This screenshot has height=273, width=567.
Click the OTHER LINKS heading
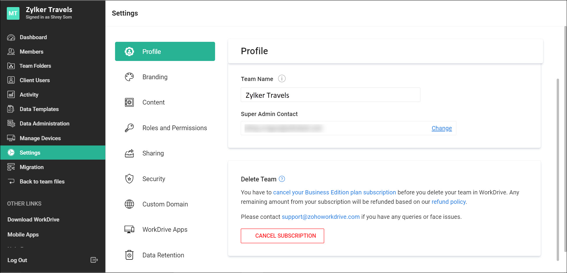tap(24, 203)
